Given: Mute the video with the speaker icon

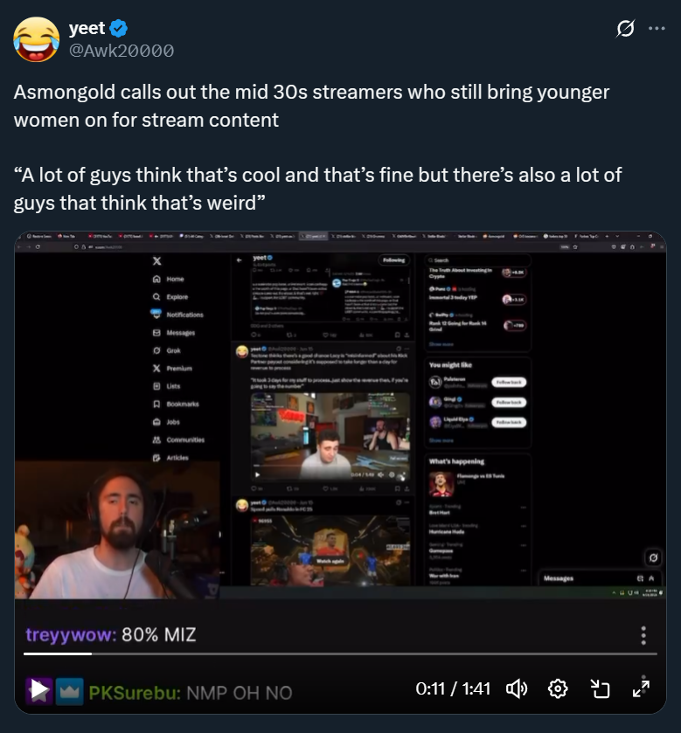Looking at the screenshot, I should (x=517, y=688).
